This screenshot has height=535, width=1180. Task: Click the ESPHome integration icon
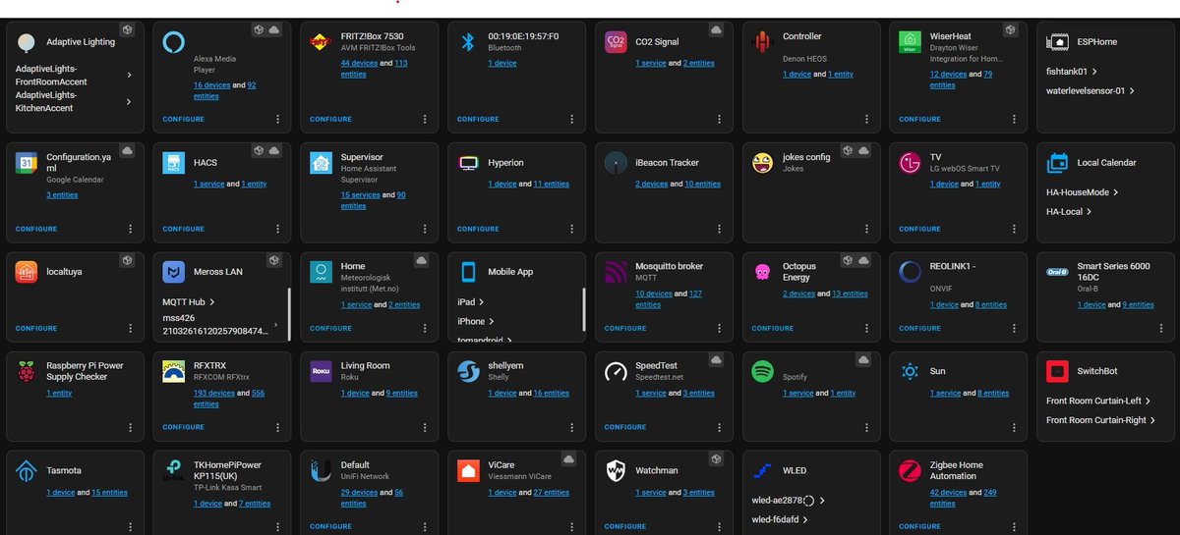tap(1058, 42)
